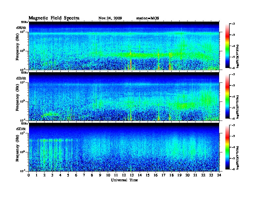Click hour 21 on the Universal Time axis
Screen dimensions: 261x201
coord(195,175)
